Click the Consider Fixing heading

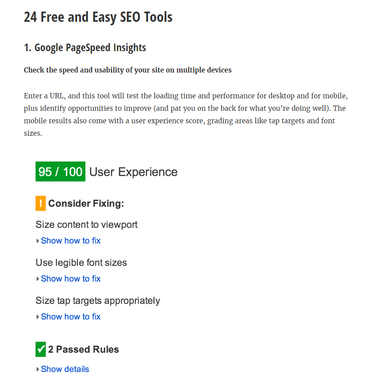[86, 203]
